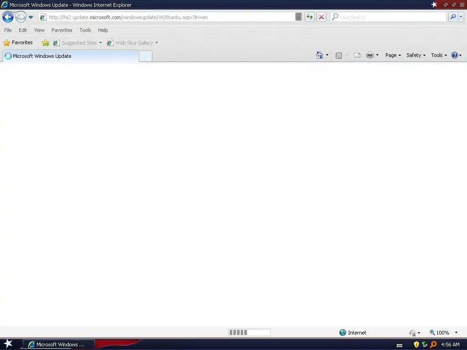Open Suggested Sites link
This screenshot has height=350, width=467.
(76, 43)
